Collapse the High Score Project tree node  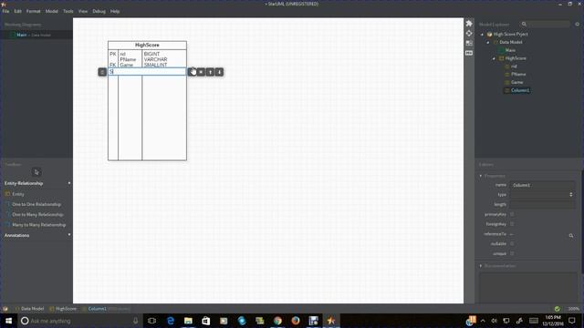click(x=483, y=35)
